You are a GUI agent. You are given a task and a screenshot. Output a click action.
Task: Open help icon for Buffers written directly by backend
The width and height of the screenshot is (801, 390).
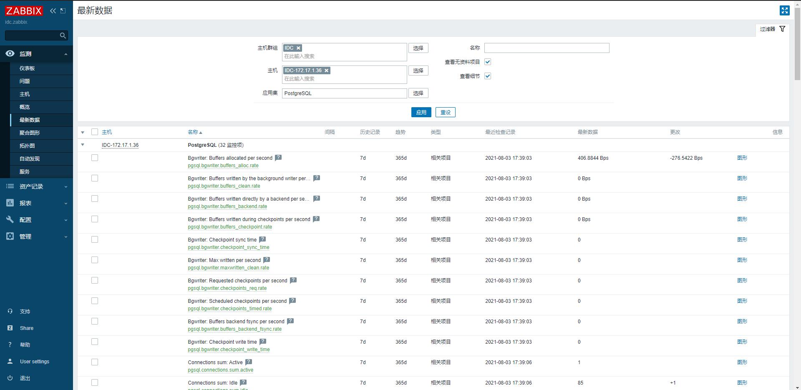coord(317,199)
